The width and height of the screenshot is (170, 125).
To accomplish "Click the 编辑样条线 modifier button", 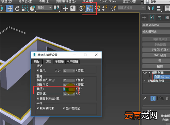I will click(x=156, y=39).
